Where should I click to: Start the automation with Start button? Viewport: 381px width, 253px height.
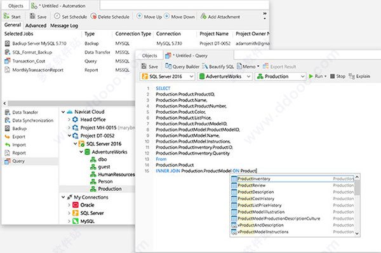12,17
